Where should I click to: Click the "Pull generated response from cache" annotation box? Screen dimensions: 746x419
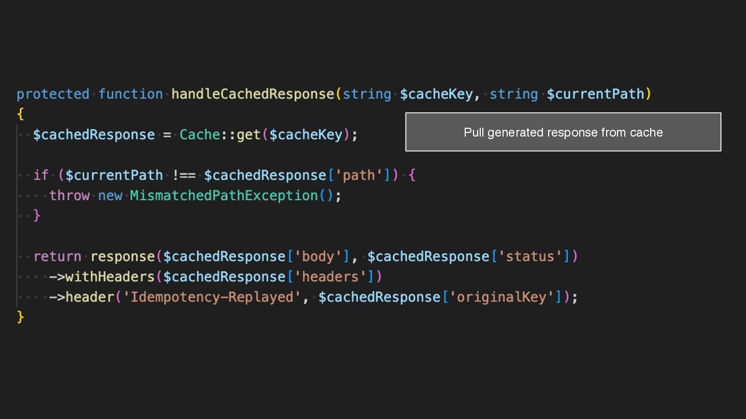pyautogui.click(x=563, y=132)
